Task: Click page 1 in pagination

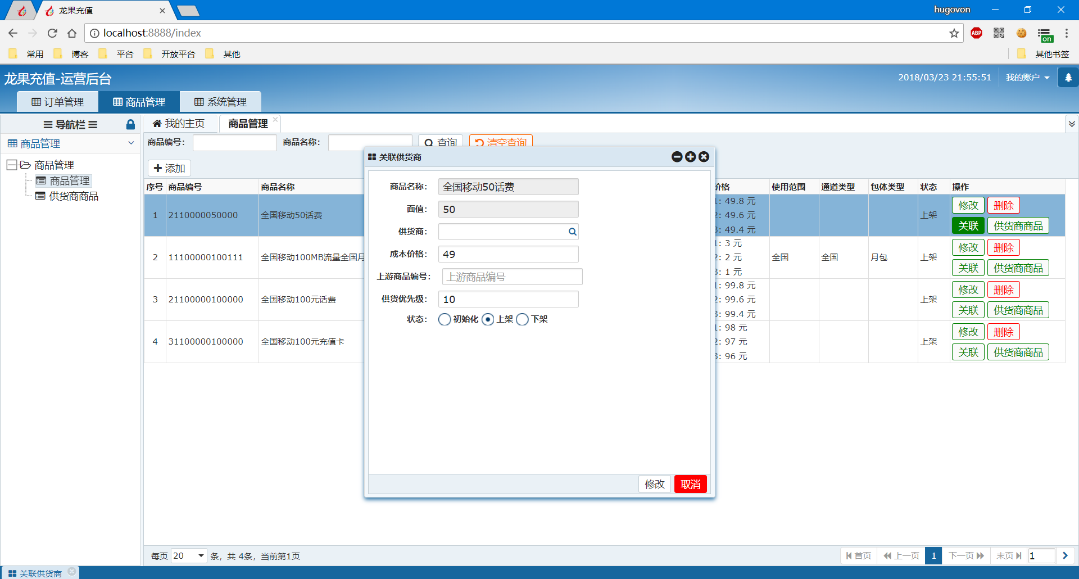Action: tap(933, 555)
